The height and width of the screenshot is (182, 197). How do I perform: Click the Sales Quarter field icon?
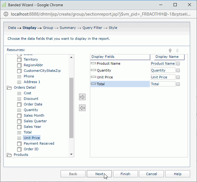[19, 121]
